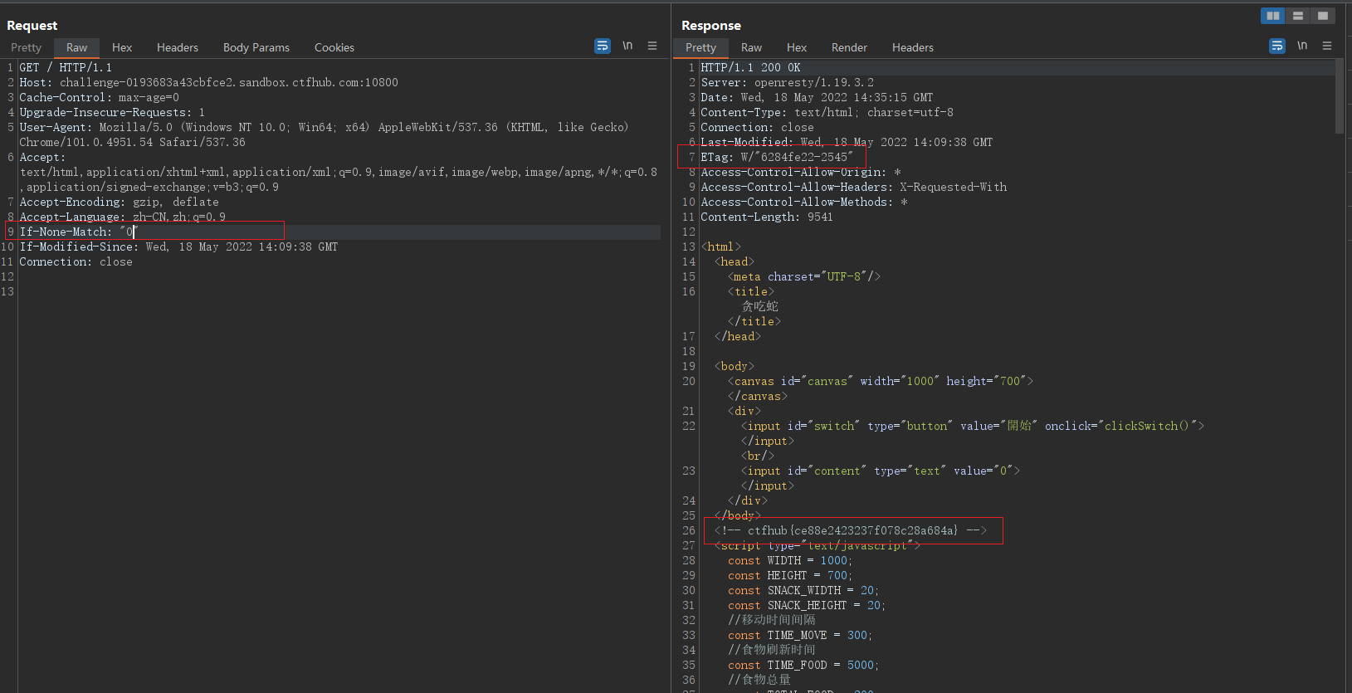Switch Response view to Raw tab
Viewport: 1352px width, 693px height.
(x=751, y=48)
